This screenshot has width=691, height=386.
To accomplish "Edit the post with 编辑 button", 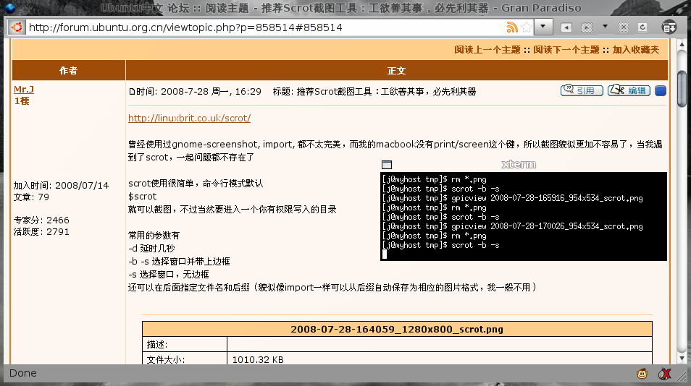I will pyautogui.click(x=629, y=90).
